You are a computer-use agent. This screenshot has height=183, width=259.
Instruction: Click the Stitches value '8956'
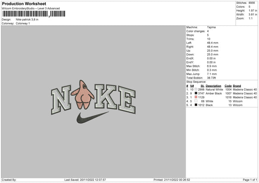(x=252, y=3)
